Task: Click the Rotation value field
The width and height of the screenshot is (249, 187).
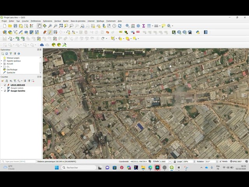Action: 210,161
